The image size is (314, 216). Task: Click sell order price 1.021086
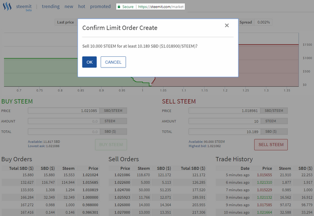[x=122, y=175]
